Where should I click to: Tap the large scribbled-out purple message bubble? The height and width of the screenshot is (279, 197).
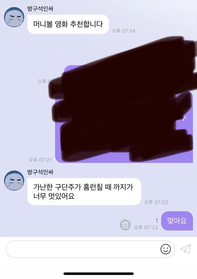tap(124, 127)
